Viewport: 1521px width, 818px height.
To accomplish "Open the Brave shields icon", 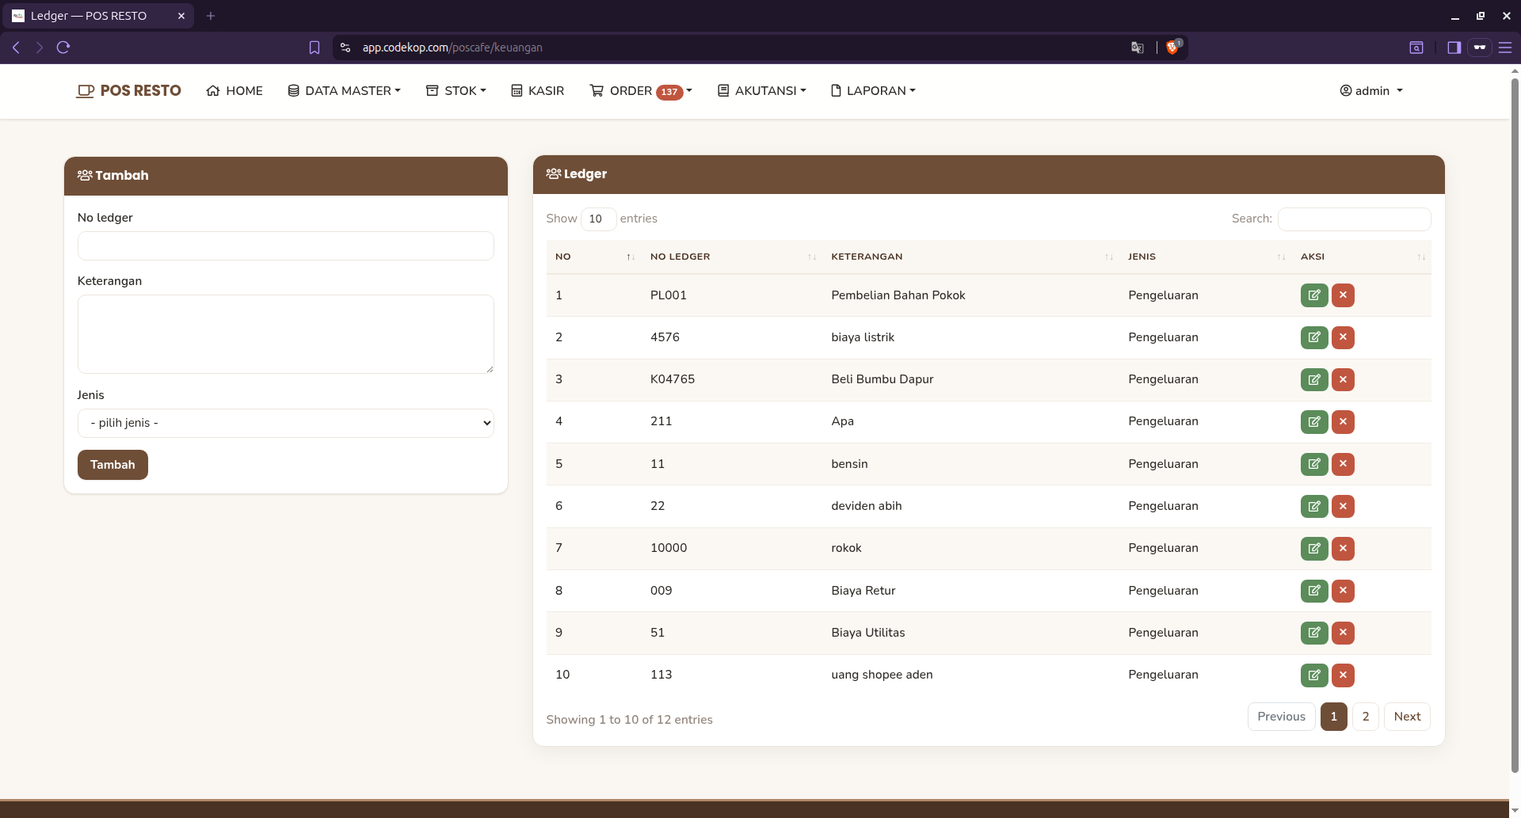I will 1172,48.
